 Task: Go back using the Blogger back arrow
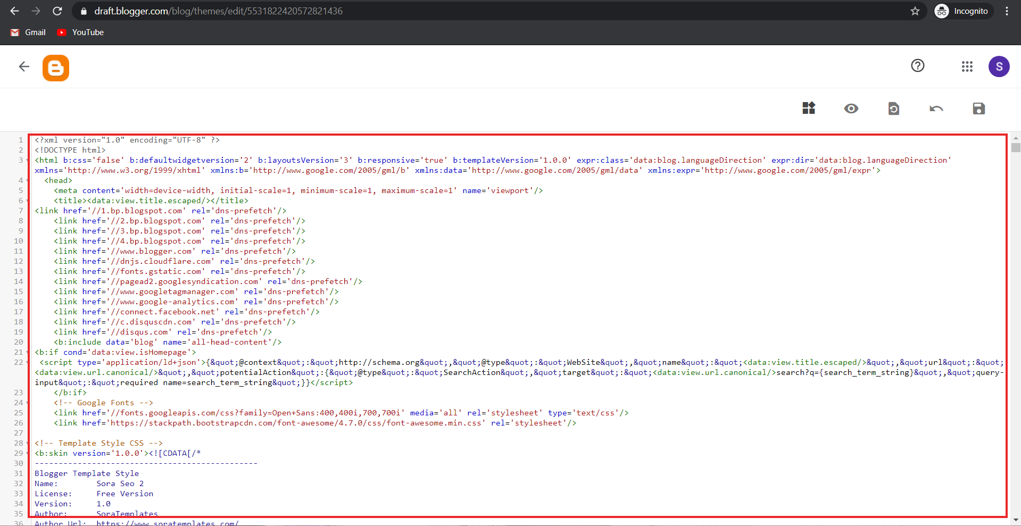(24, 66)
